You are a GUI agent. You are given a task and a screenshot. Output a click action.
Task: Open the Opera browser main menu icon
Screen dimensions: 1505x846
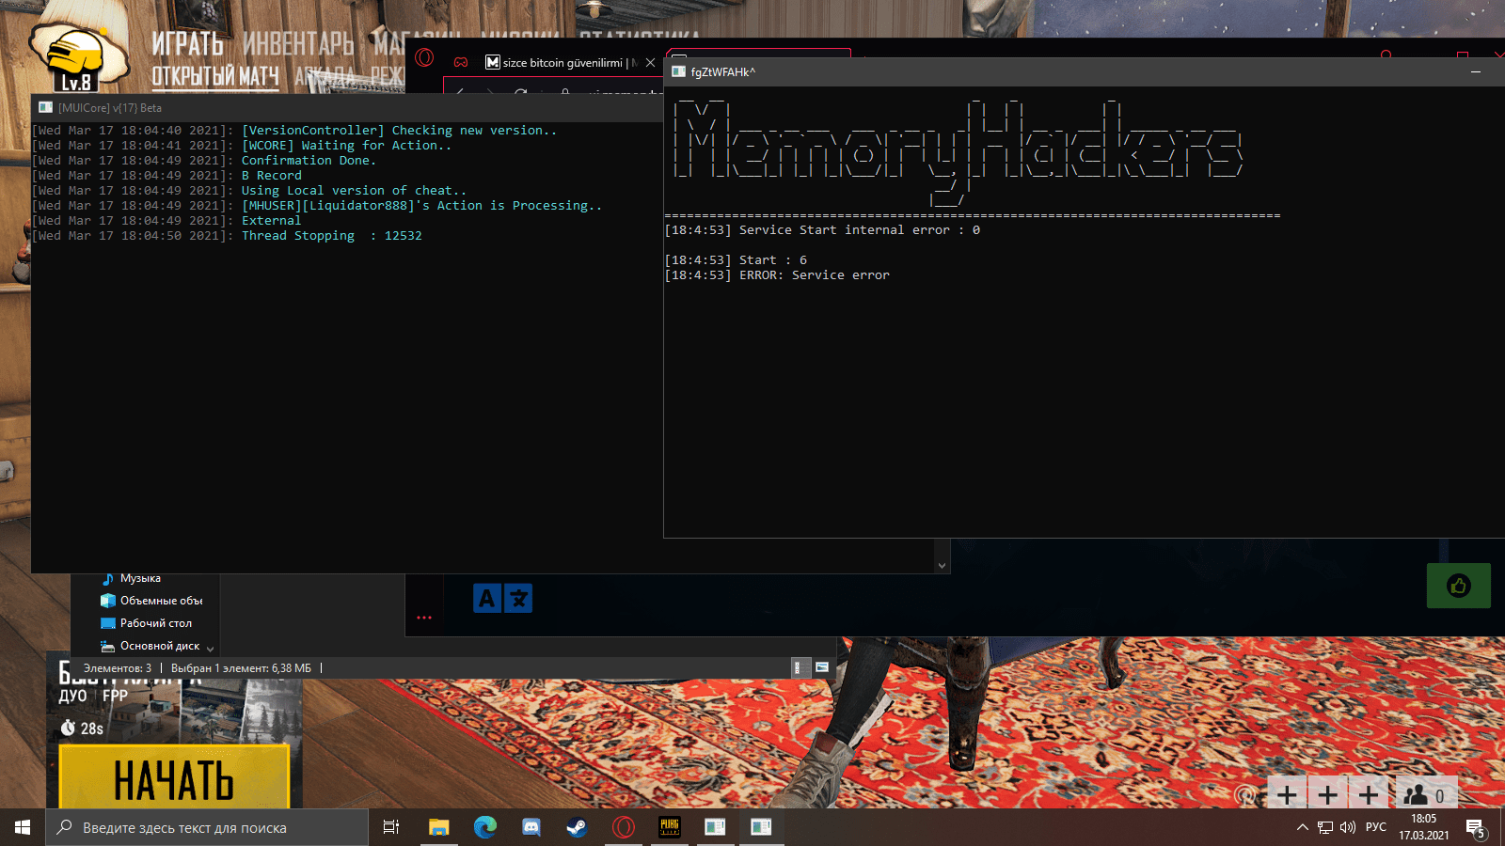click(424, 58)
